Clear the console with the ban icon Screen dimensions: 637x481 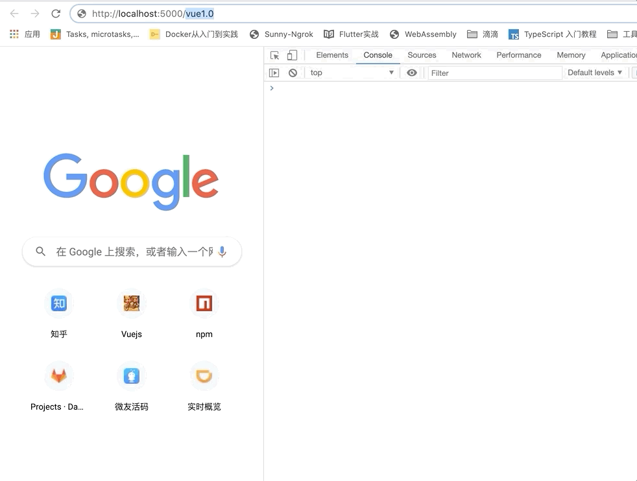tap(293, 73)
